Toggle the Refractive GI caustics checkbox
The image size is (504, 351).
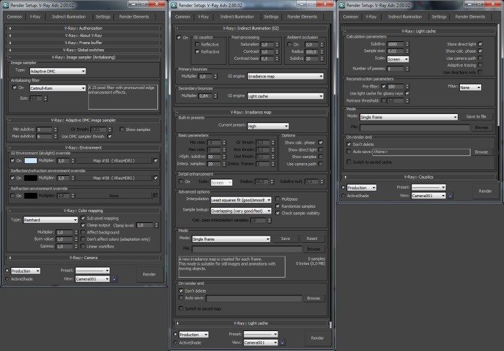[x=197, y=51]
